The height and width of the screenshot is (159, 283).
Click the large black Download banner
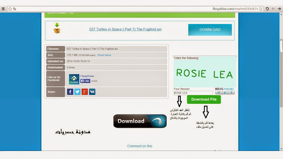coord(140,121)
